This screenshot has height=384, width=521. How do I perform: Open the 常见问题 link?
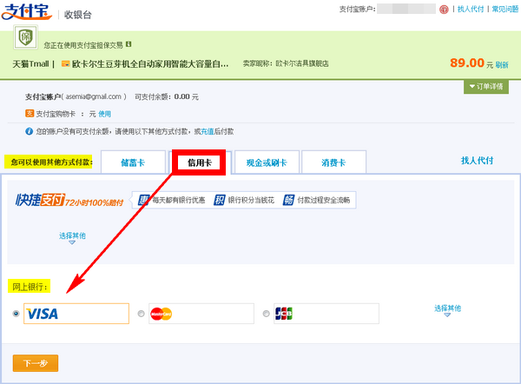click(x=505, y=9)
